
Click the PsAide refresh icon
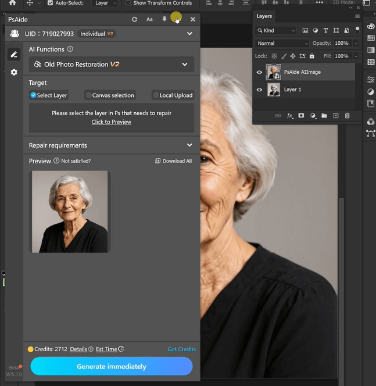[x=135, y=19]
